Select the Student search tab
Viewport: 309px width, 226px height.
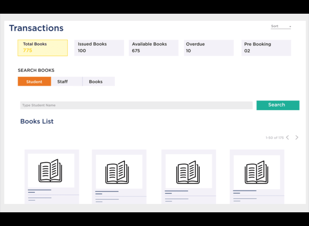[34, 81]
